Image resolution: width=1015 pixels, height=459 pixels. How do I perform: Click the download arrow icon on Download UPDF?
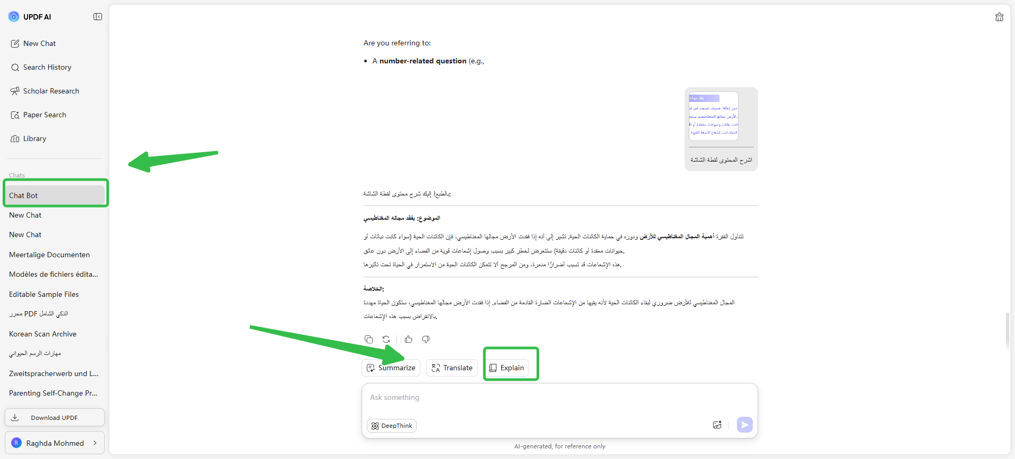coord(15,417)
